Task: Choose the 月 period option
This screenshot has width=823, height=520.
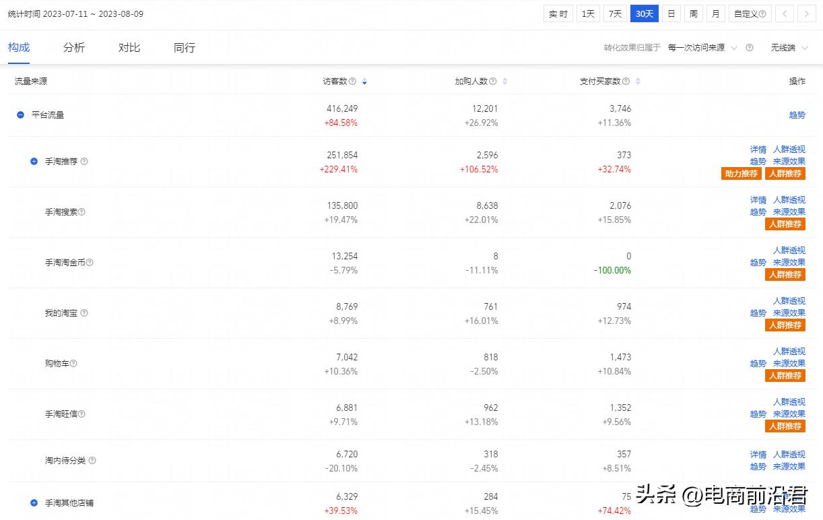Action: point(715,14)
